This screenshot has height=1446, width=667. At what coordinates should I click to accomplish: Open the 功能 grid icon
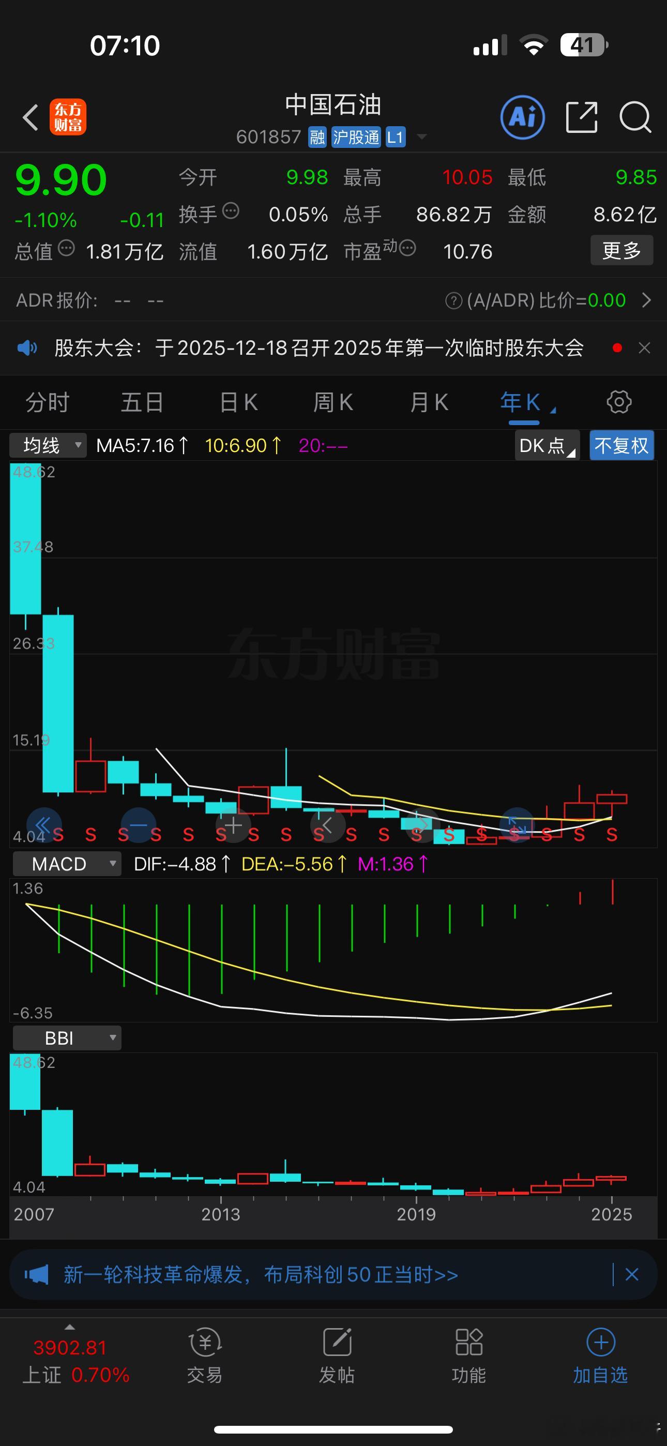pyautogui.click(x=469, y=1342)
